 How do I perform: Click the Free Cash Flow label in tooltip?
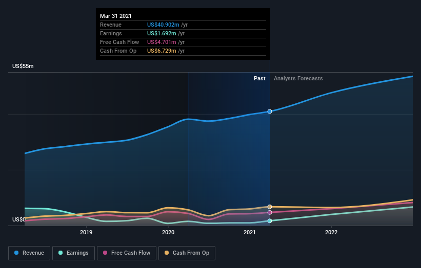(x=119, y=42)
